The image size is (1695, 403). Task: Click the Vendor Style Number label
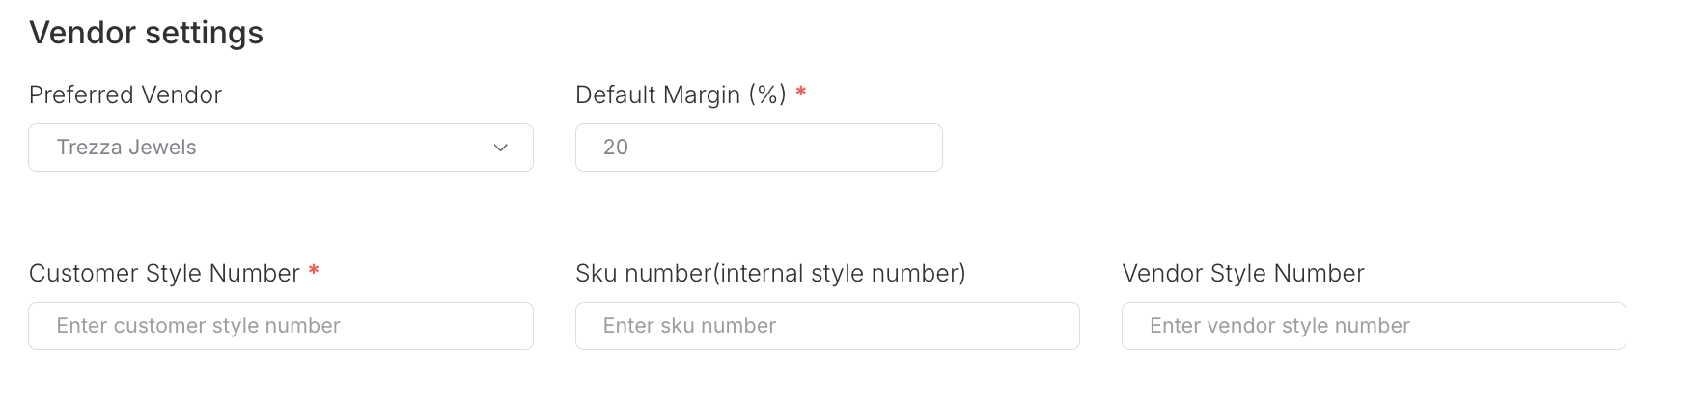click(1242, 273)
